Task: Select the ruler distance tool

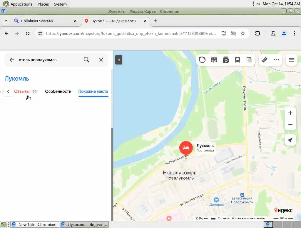Action: pos(264,60)
